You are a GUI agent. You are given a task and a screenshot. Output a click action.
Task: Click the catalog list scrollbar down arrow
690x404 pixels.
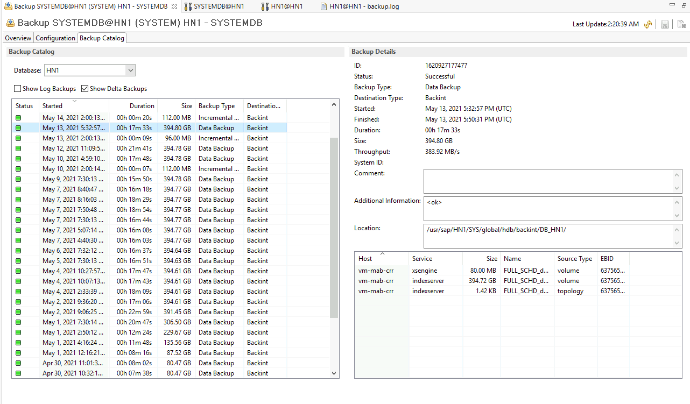point(334,372)
